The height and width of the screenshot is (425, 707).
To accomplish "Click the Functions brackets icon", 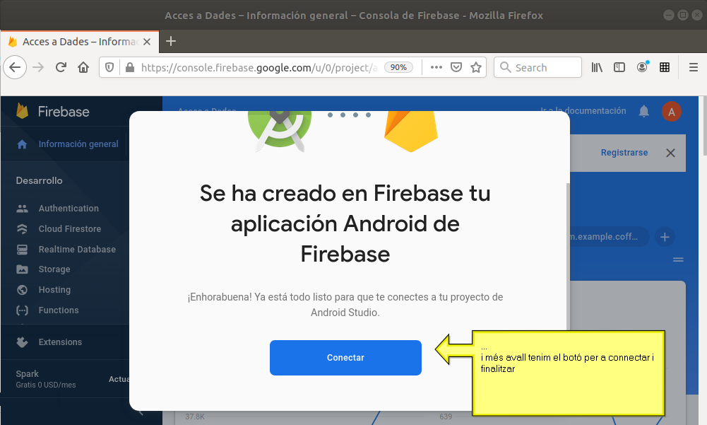I will [22, 310].
